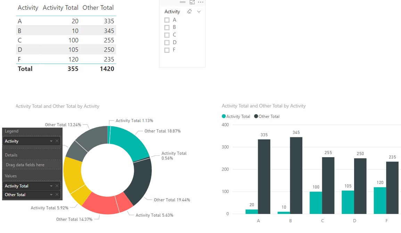
Task: Select the 105 Activity Total bar for D
Action: click(x=348, y=202)
